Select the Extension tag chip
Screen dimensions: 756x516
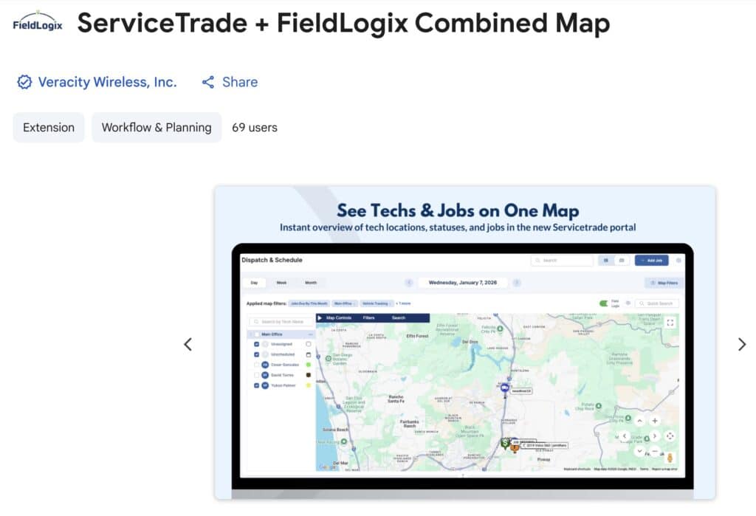pos(49,127)
